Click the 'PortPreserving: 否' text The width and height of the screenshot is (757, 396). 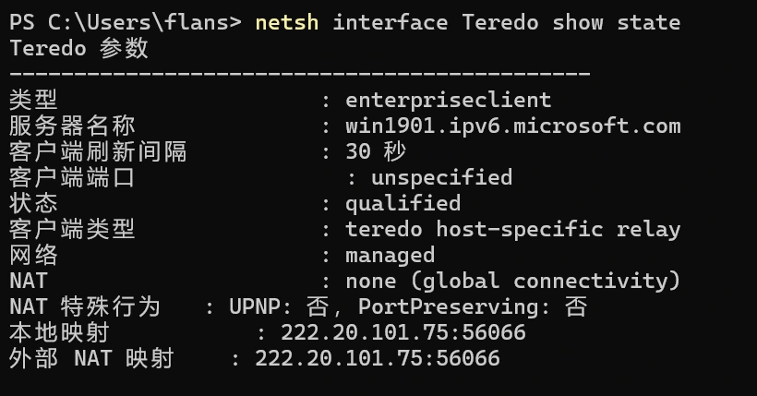pyautogui.click(x=473, y=306)
